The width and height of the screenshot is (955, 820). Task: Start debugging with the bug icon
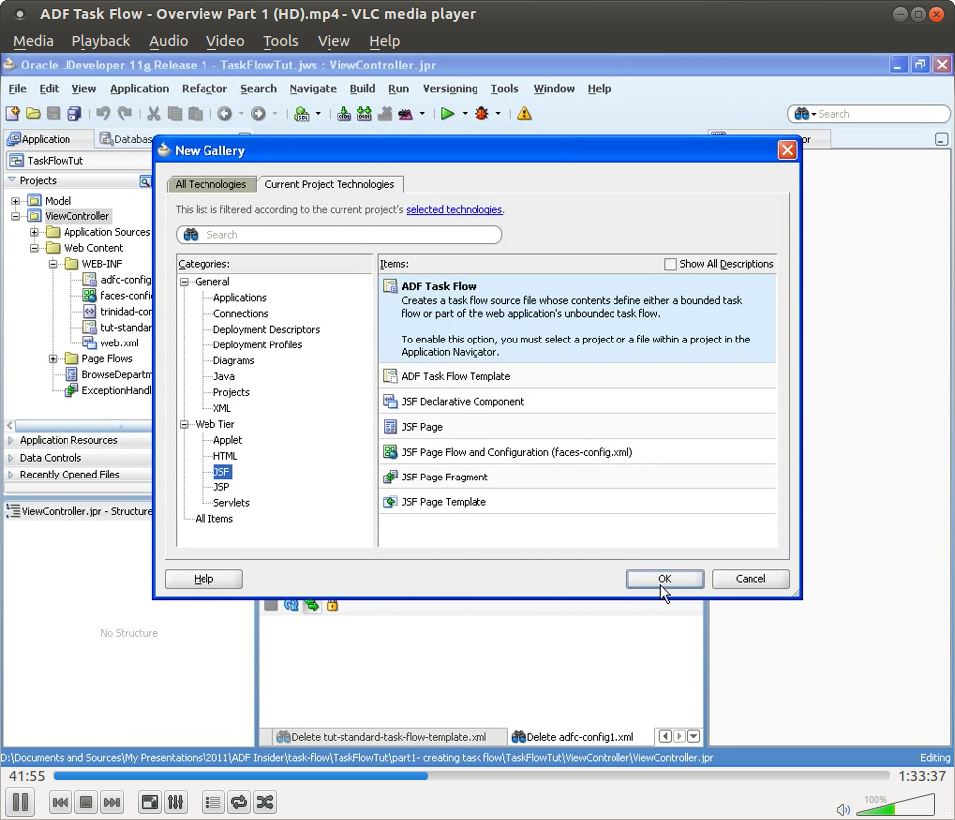tap(483, 113)
